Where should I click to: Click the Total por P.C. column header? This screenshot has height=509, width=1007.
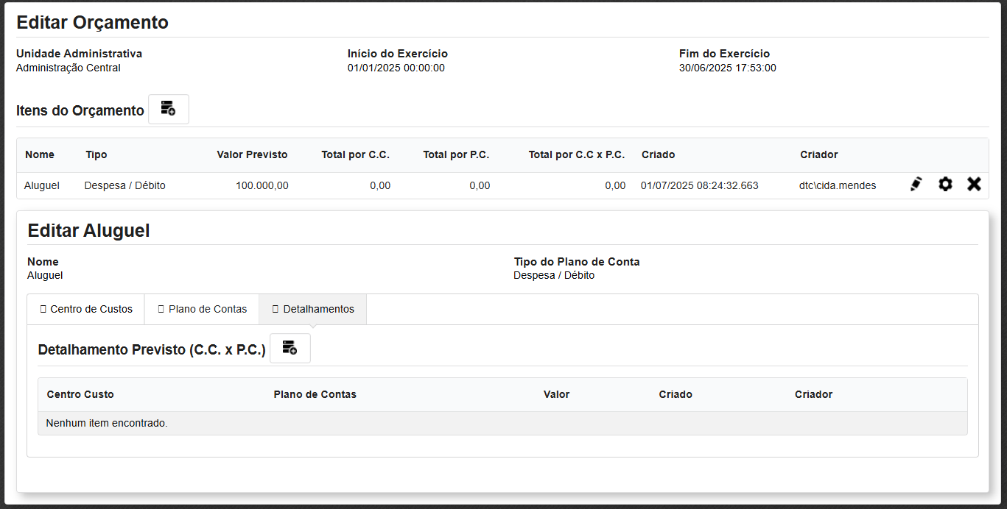pyautogui.click(x=456, y=154)
